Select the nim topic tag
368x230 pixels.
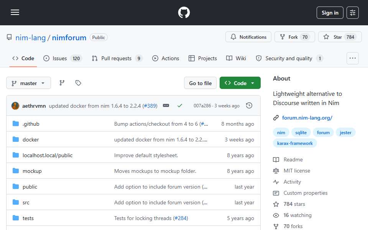pos(281,133)
